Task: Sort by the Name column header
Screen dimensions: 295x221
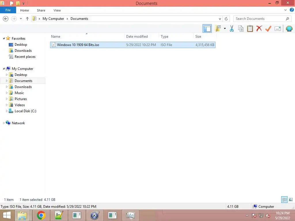Action: click(87, 37)
